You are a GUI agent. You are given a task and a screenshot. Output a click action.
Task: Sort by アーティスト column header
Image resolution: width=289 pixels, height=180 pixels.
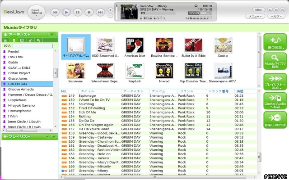pos(135,91)
